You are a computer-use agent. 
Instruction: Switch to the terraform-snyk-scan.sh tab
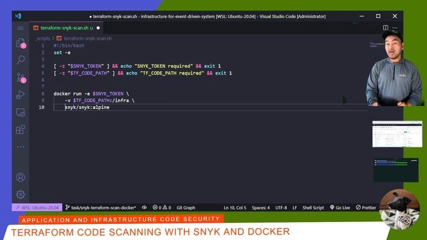click(67, 28)
